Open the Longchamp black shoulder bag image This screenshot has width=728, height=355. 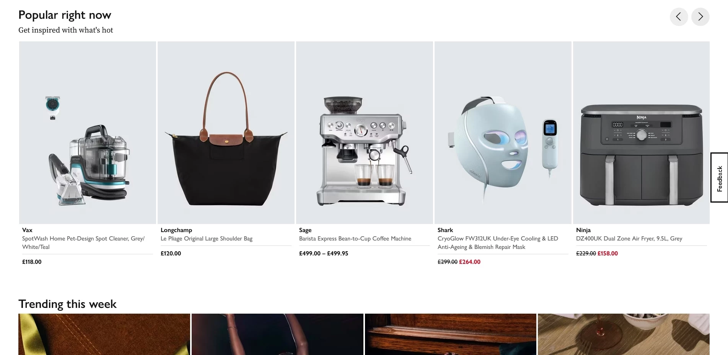tap(226, 133)
